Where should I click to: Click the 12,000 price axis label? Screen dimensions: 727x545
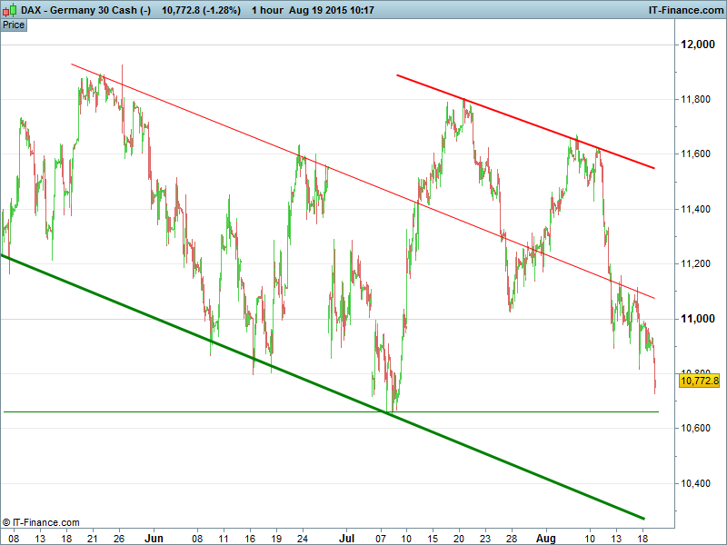[699, 45]
